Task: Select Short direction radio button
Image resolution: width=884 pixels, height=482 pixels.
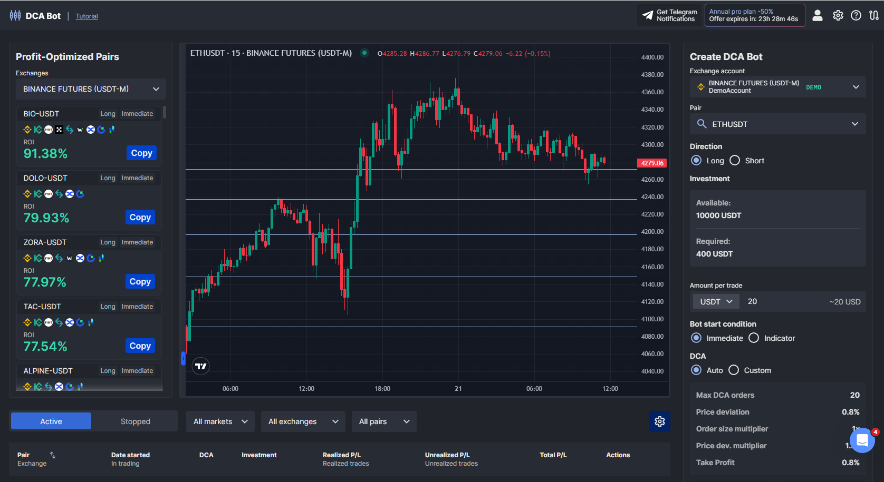Action: tap(735, 161)
